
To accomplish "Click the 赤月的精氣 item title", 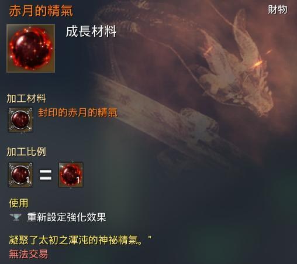I will (x=41, y=11).
